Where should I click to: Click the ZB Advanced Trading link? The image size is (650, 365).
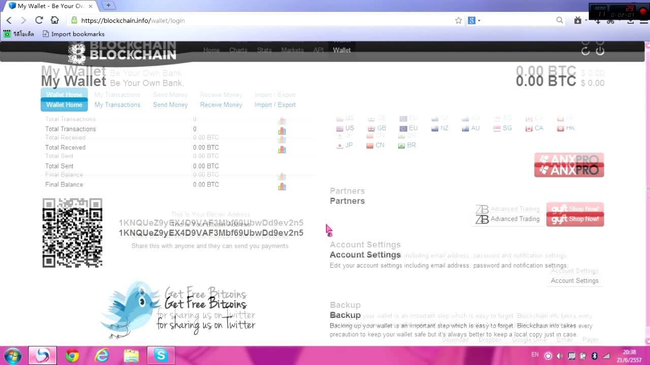point(508,219)
